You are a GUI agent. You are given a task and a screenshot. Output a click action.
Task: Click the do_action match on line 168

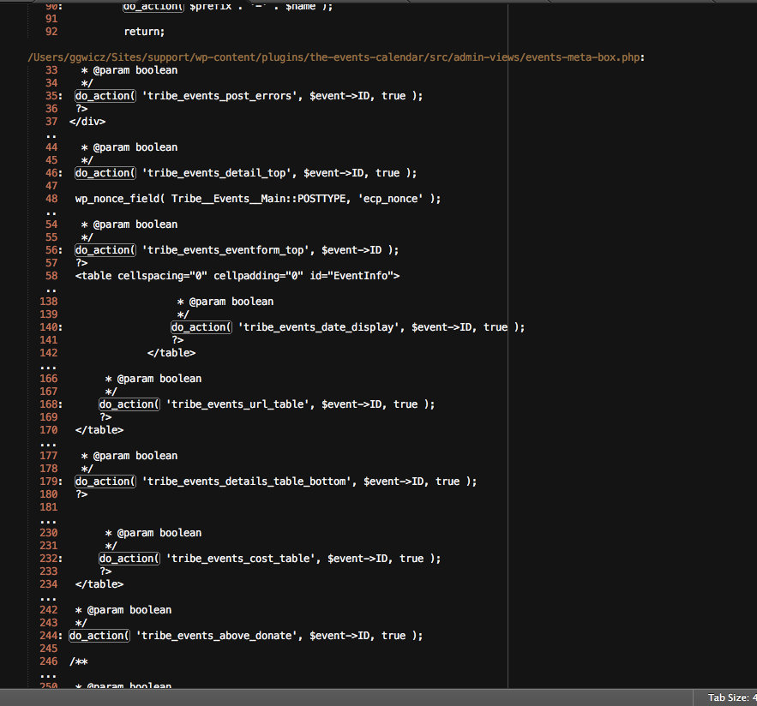click(x=129, y=404)
